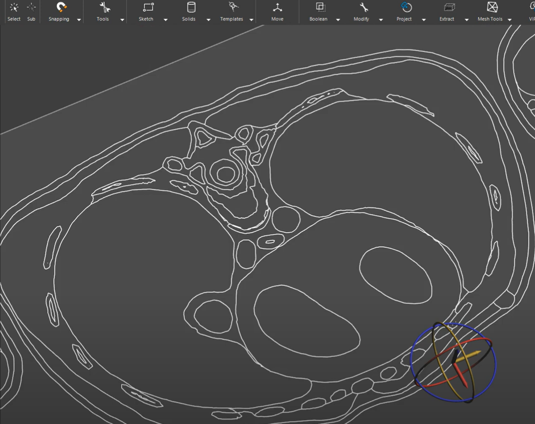Expand the Boolean dropdown arrow

click(x=338, y=19)
